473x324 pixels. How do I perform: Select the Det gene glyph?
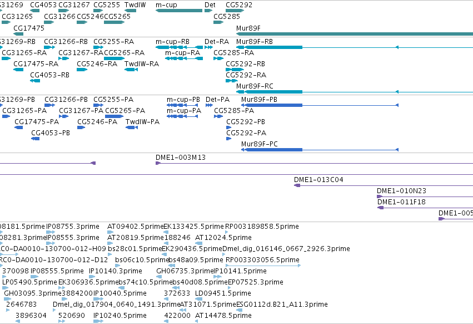pyautogui.click(x=208, y=11)
